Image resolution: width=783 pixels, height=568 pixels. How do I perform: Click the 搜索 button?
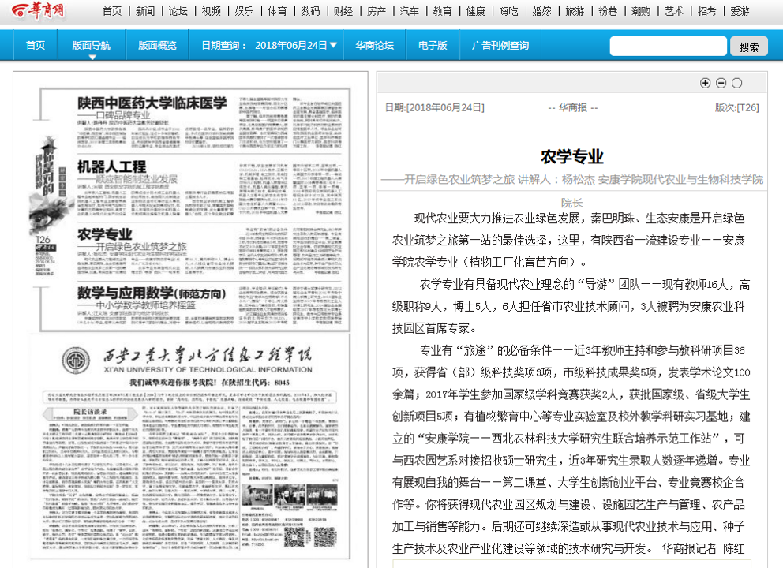pos(748,47)
